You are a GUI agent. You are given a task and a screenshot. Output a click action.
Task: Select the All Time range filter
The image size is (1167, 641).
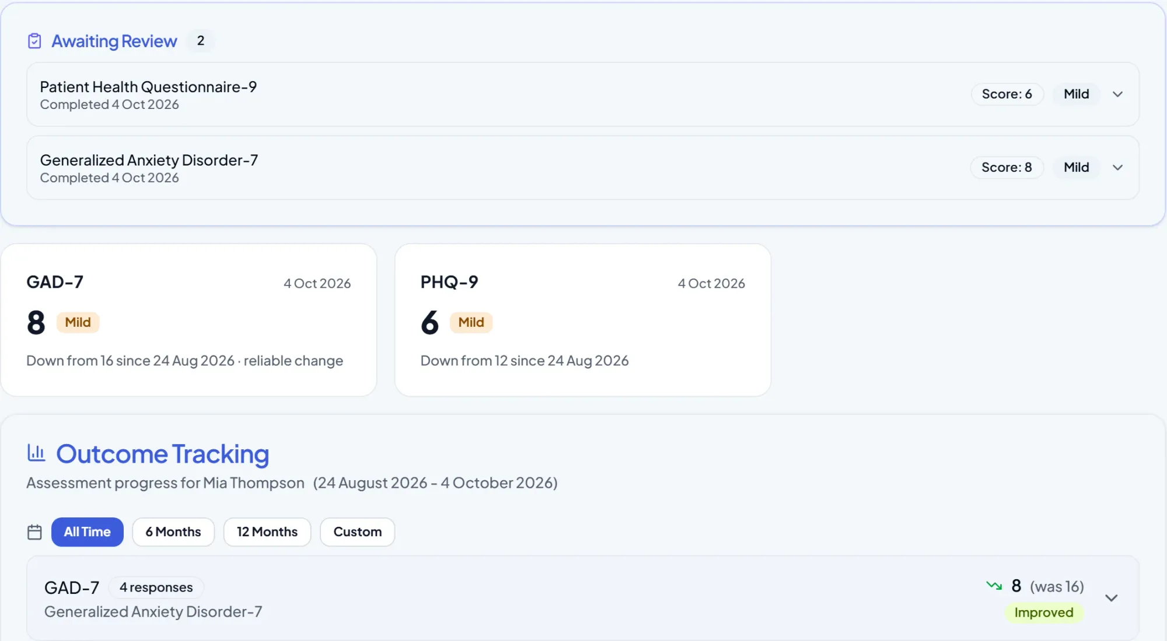click(88, 532)
